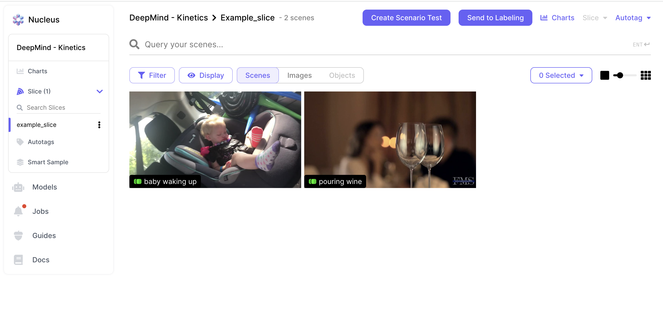Click Create Scenario Test button

(406, 18)
